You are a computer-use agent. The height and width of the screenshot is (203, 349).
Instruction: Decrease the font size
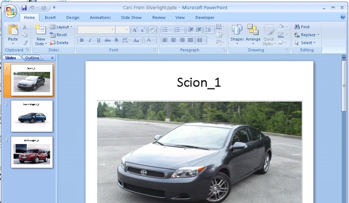tap(142, 29)
